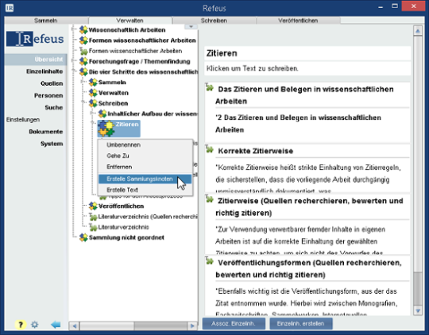This screenshot has height=335, width=429.
Task: Select Erstelle Sammlungsknoten in the context menu
Action: (145, 179)
